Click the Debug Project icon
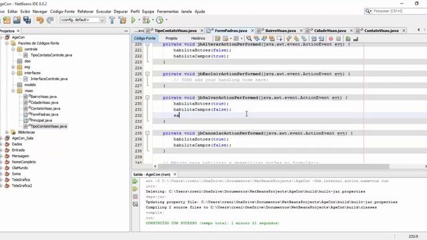This screenshot has width=427, height=240. tap(146, 20)
